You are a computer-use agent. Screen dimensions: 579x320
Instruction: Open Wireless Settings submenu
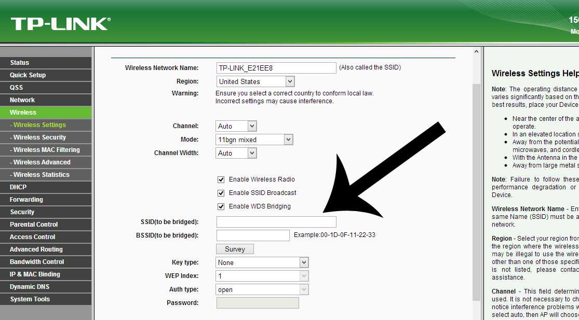coord(45,125)
